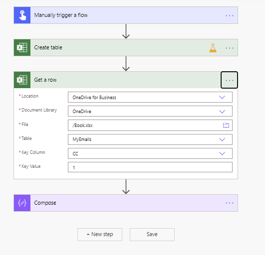Screen dimensions: 265x255
Task: Open the ellipsis menu on Create table
Action: pyautogui.click(x=230, y=48)
